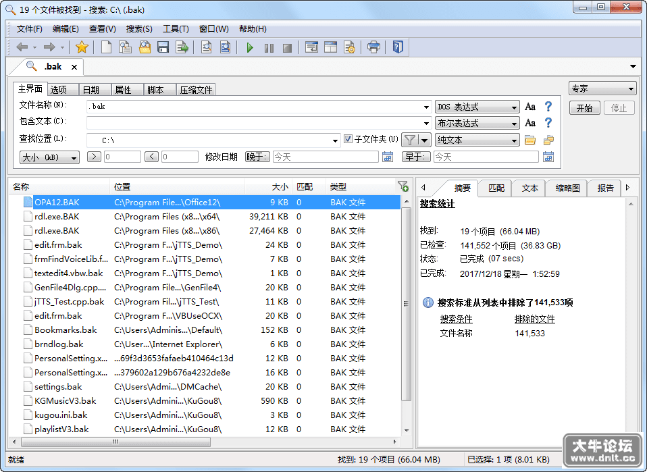Sort results by 名称 column header

pos(59,187)
